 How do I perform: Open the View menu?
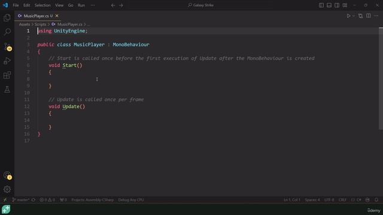pos(59,5)
